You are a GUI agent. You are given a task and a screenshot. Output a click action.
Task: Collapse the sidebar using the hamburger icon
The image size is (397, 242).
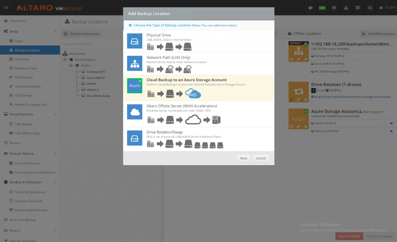pos(6,8)
